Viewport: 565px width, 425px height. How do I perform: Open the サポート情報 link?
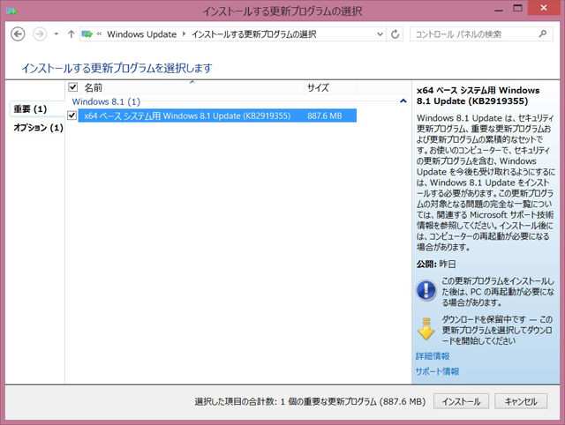click(x=437, y=371)
